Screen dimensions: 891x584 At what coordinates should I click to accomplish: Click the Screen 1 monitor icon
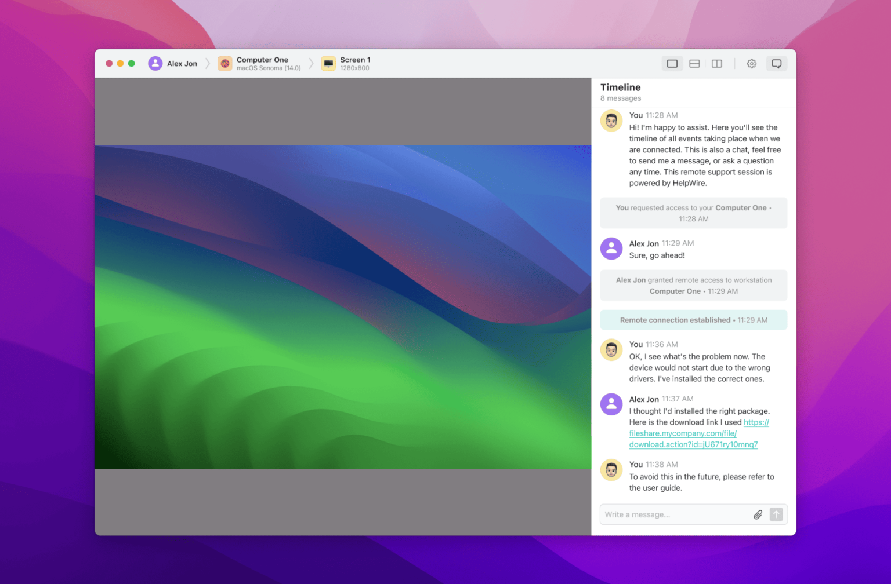[329, 63]
